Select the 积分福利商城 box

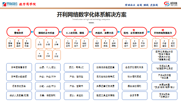135,77
